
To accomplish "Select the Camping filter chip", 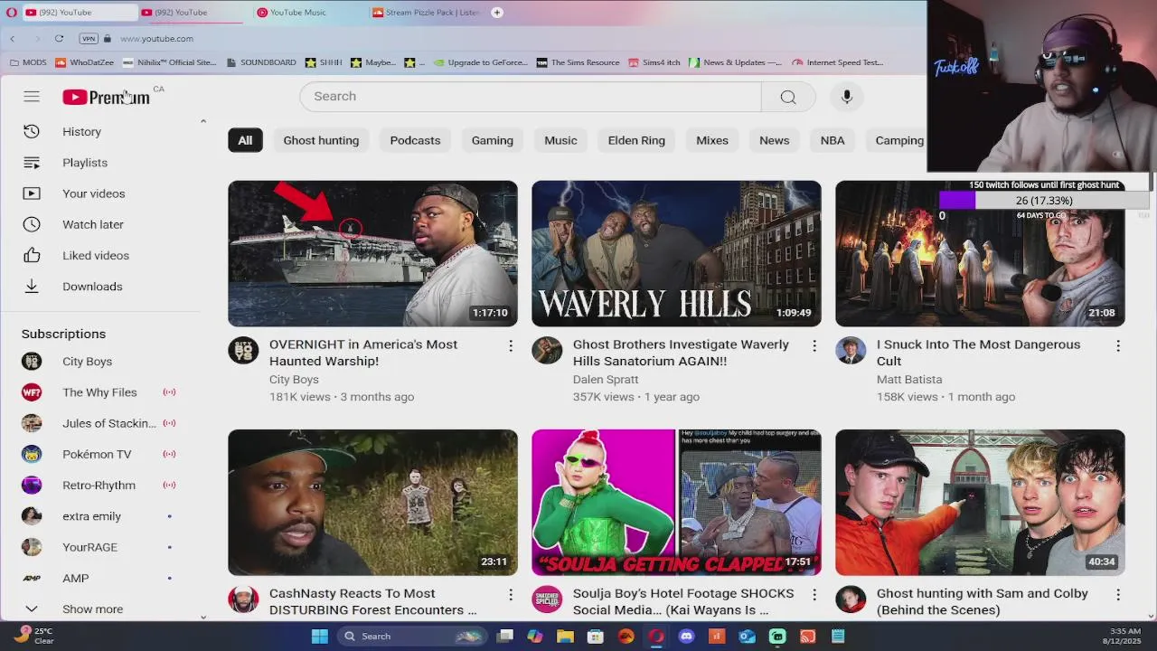I will (897, 140).
